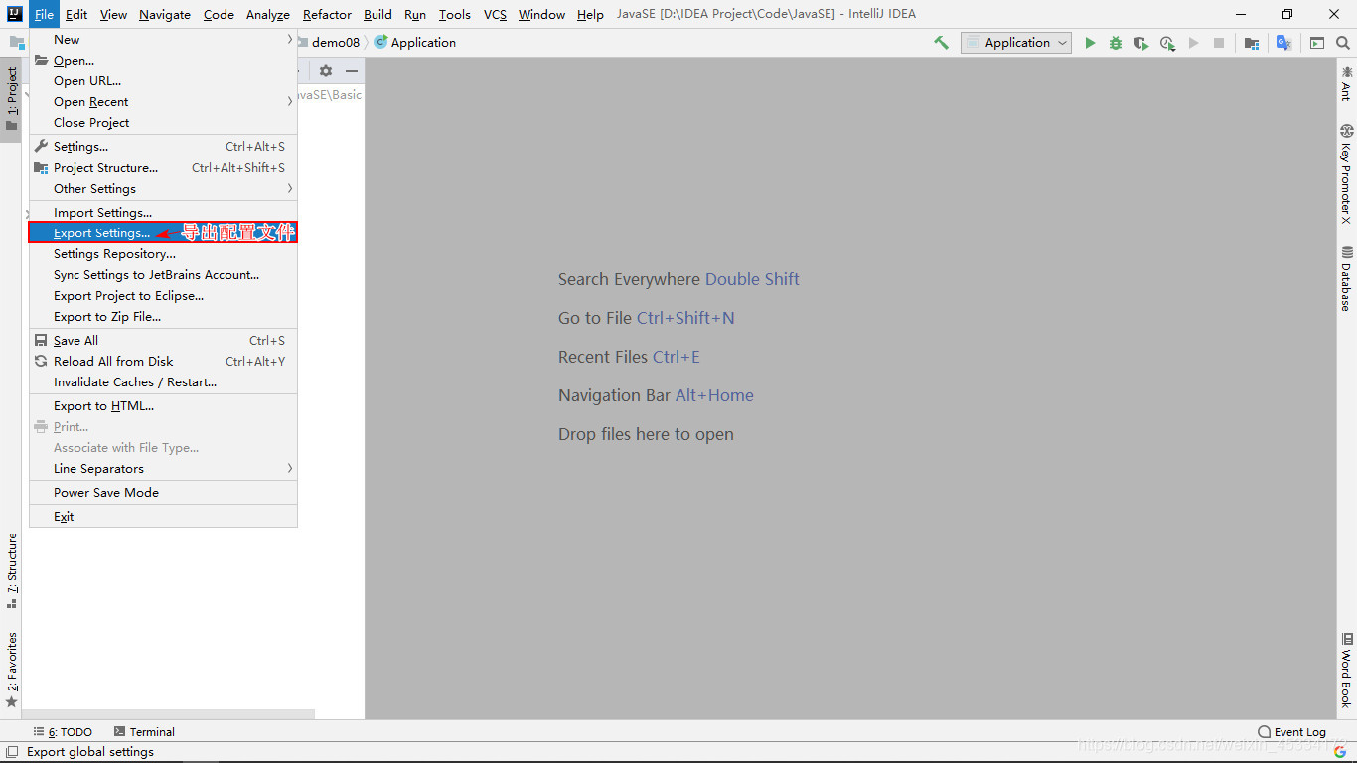Open Settings Repository...
Image resolution: width=1357 pixels, height=763 pixels.
(x=163, y=254)
